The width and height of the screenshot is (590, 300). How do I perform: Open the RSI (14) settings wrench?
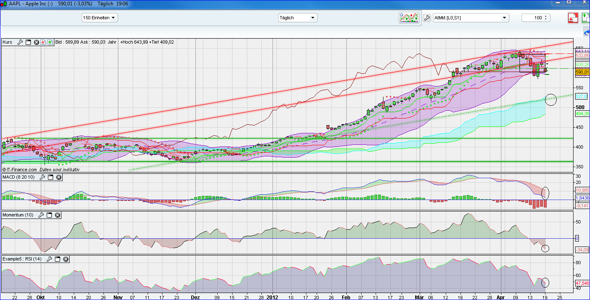(x=49, y=259)
